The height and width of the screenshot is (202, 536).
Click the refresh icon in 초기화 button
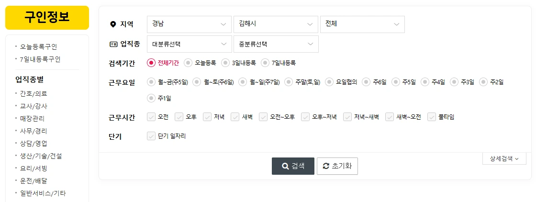click(x=326, y=166)
